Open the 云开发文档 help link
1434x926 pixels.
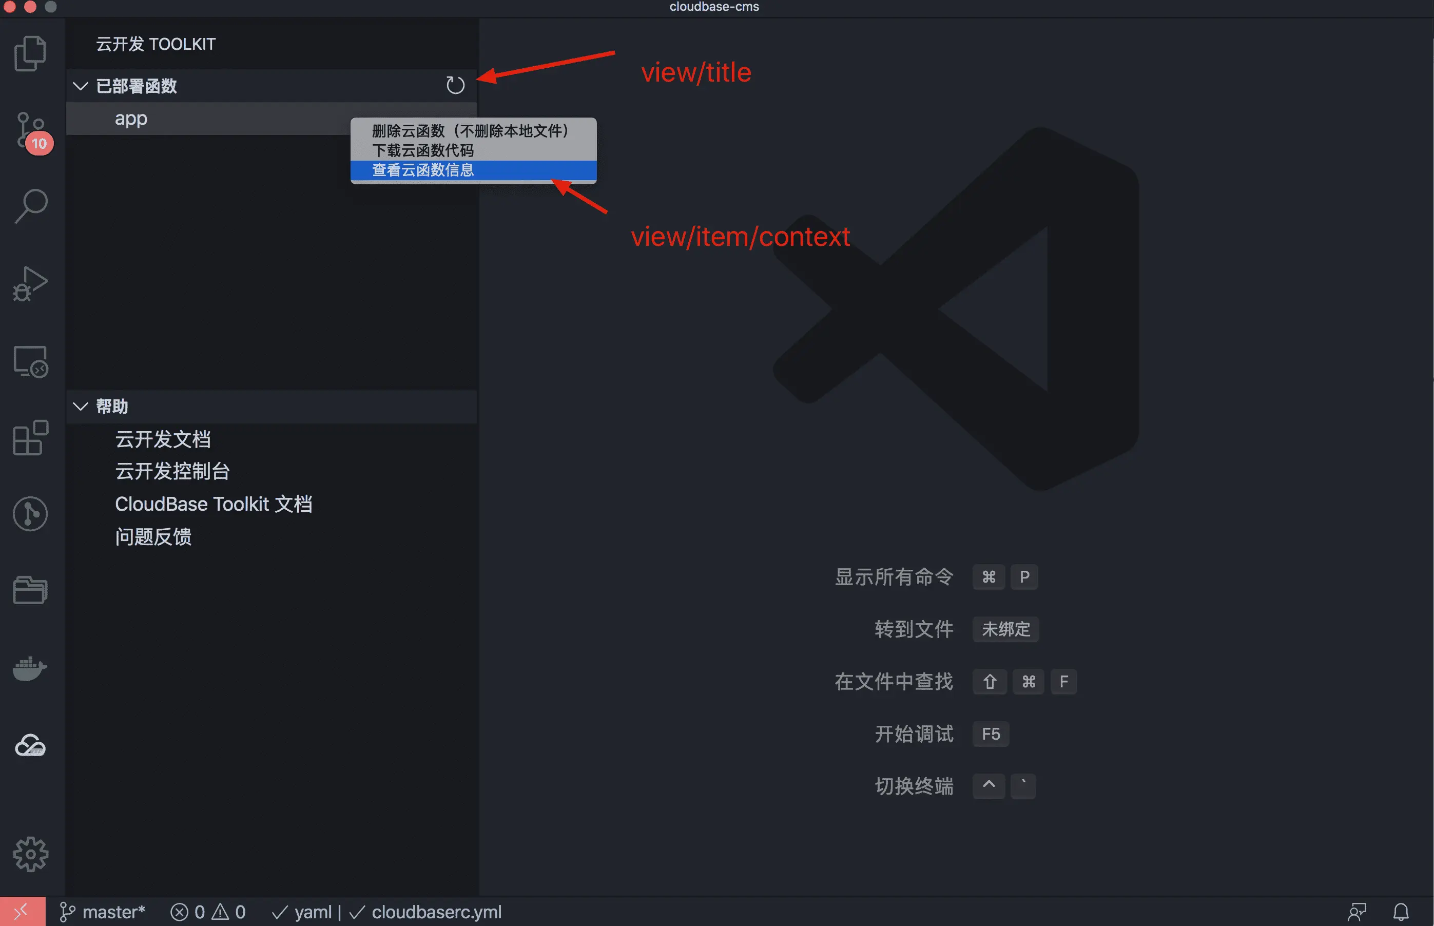click(163, 439)
